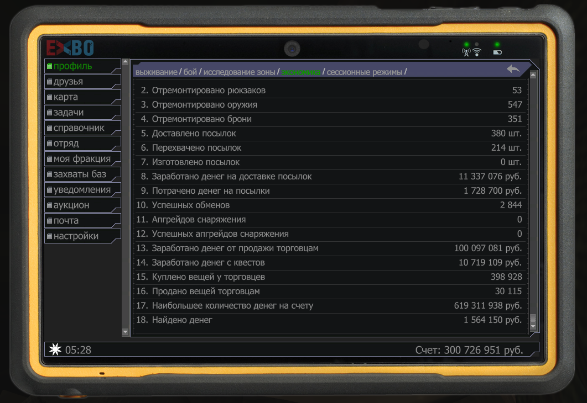587x403 pixels.
Task: Select row Заработано денег от продажи торговцам
Action: [x=330, y=248]
